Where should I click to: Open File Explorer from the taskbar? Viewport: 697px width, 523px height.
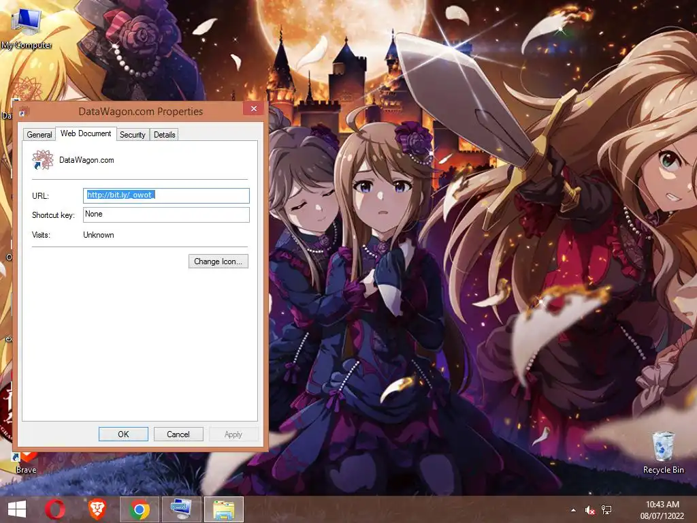[223, 509]
